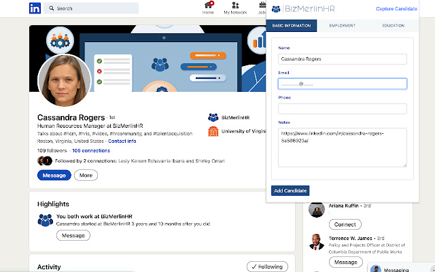Click Messaging avatar at bottom right
Image resolution: width=435 pixels, height=272 pixels.
point(376,269)
